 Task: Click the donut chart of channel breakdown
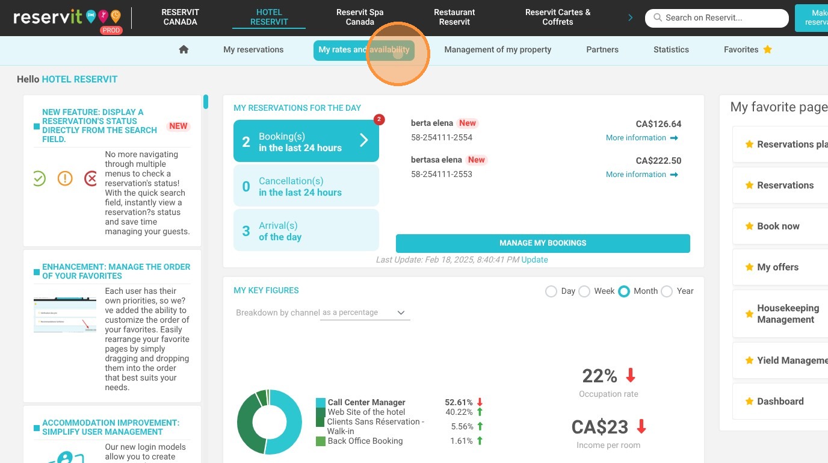(x=269, y=422)
